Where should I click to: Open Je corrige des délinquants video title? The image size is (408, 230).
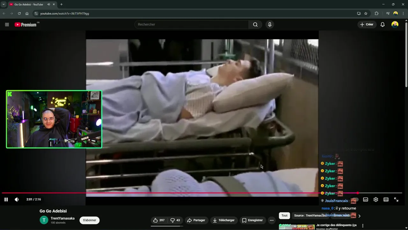[336, 226]
